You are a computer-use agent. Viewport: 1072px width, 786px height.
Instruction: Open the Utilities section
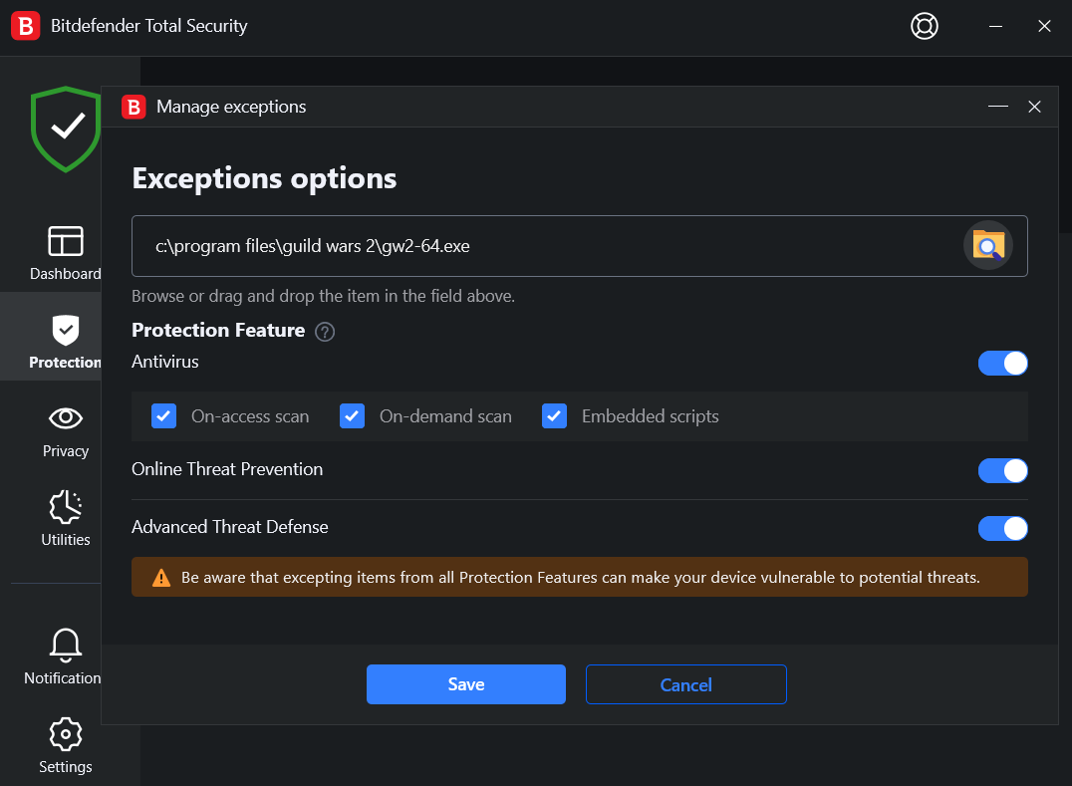66,519
